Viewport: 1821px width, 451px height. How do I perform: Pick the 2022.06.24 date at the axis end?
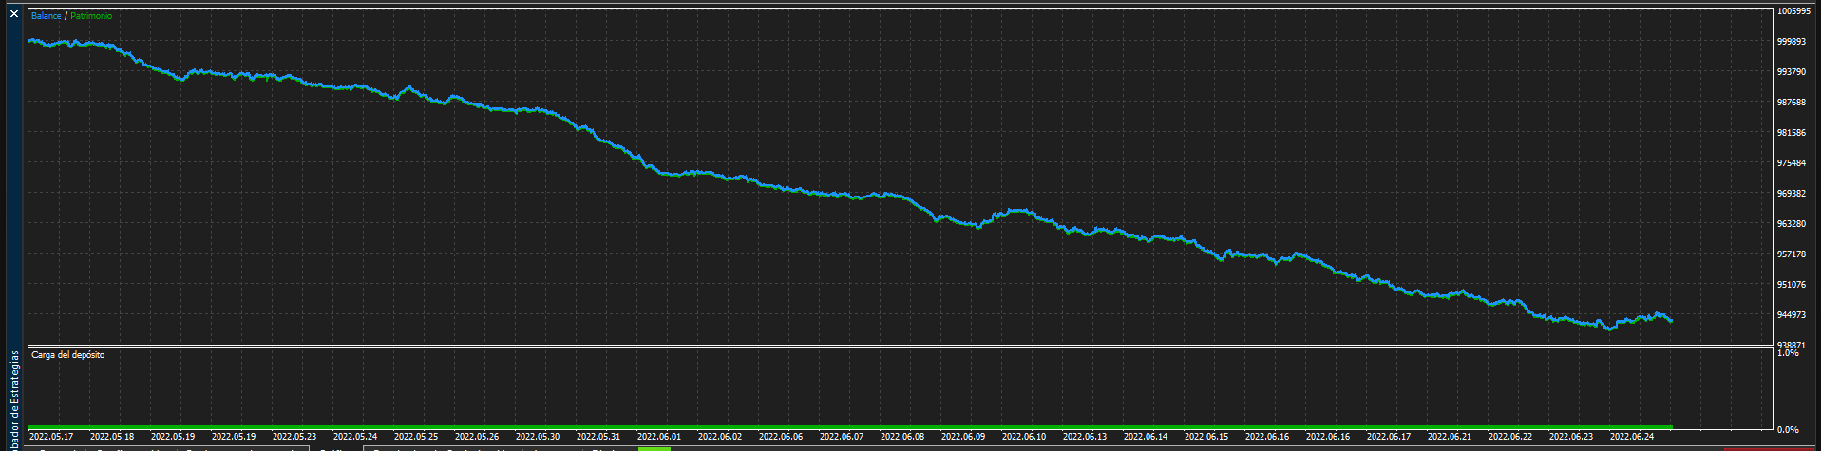pos(1632,437)
